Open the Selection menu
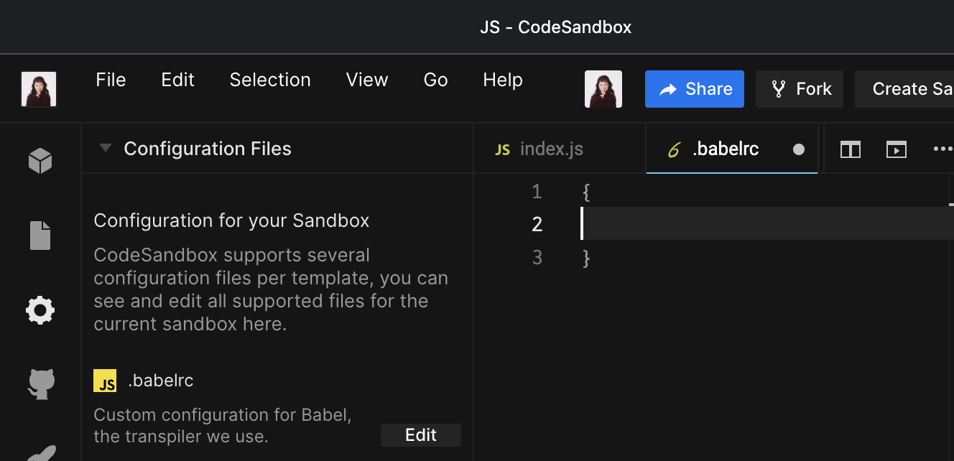954x461 pixels. (x=270, y=80)
